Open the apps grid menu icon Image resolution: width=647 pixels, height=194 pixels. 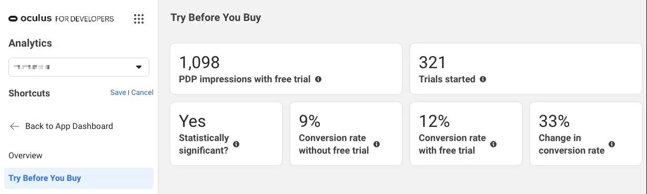pos(139,19)
